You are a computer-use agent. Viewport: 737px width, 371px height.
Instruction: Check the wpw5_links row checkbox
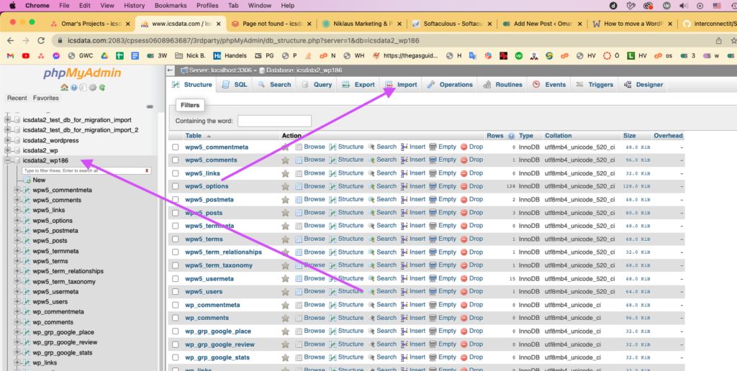pos(176,173)
